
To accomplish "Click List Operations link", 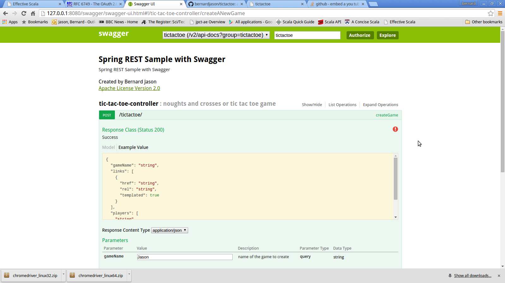I will [342, 105].
